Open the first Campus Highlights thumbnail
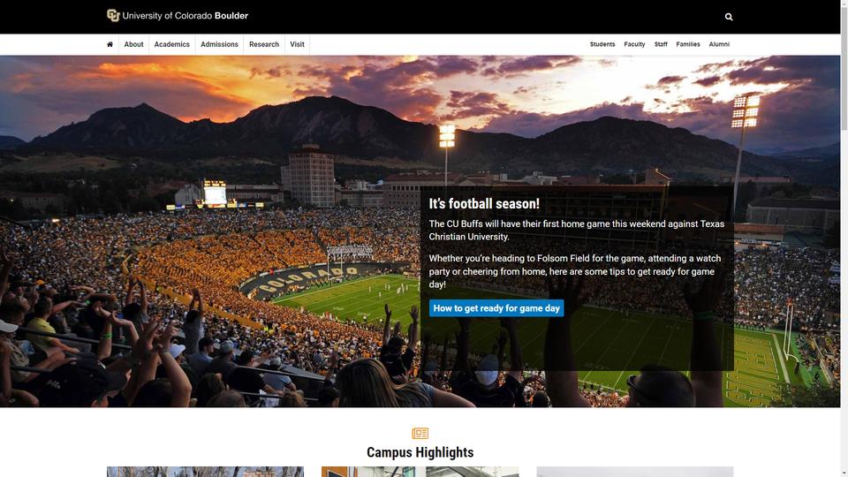This screenshot has width=848, height=477. (205, 472)
